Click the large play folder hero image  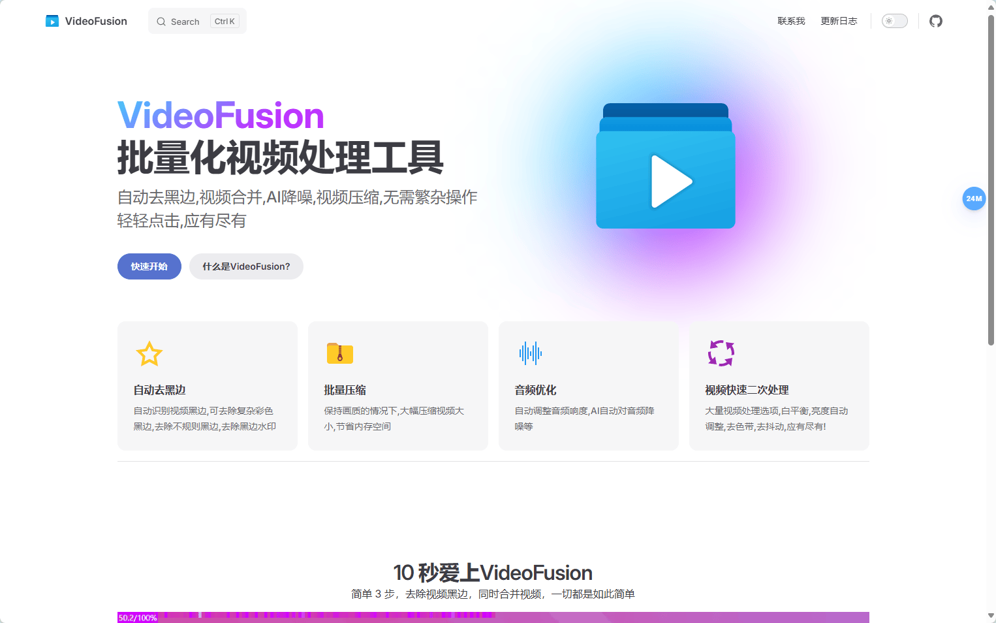tap(666, 166)
